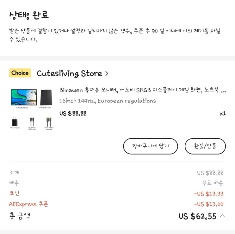Open the Cutesliving Store link
Screen dimensions: 235x234
[x=69, y=74]
